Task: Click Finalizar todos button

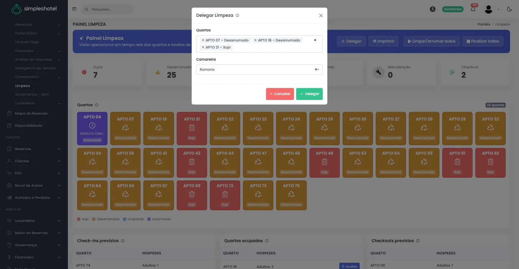Action: (x=483, y=41)
